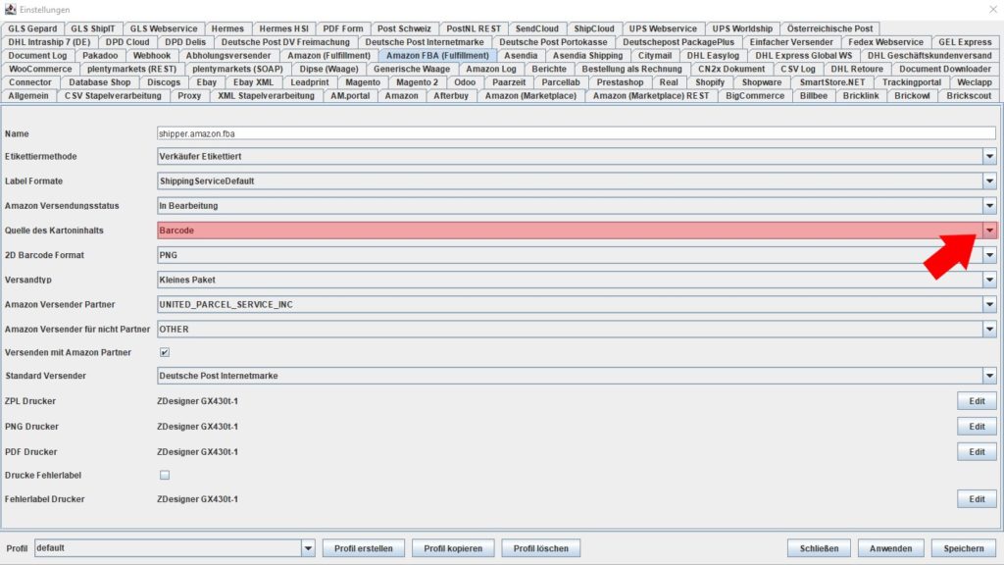1004x565 pixels.
Task: Open the Shopware tab
Action: 761,82
